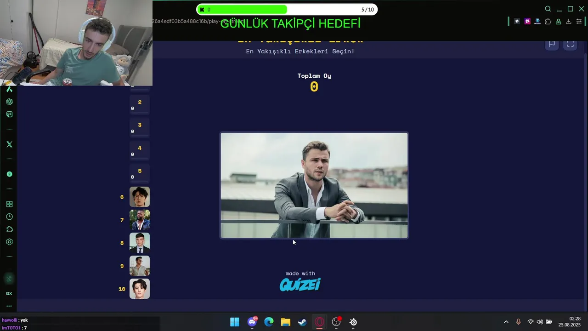588x331 pixels.
Task: Open the clock showing 02:28
Action: point(570,322)
